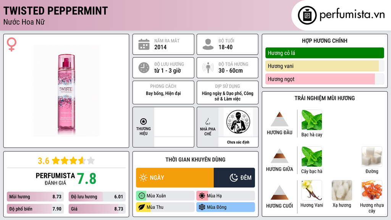Image resolution: width=391 pixels, height=220 pixels.
Task: Click the longevity value từ 1 - 3 giờ
Action: pyautogui.click(x=168, y=71)
